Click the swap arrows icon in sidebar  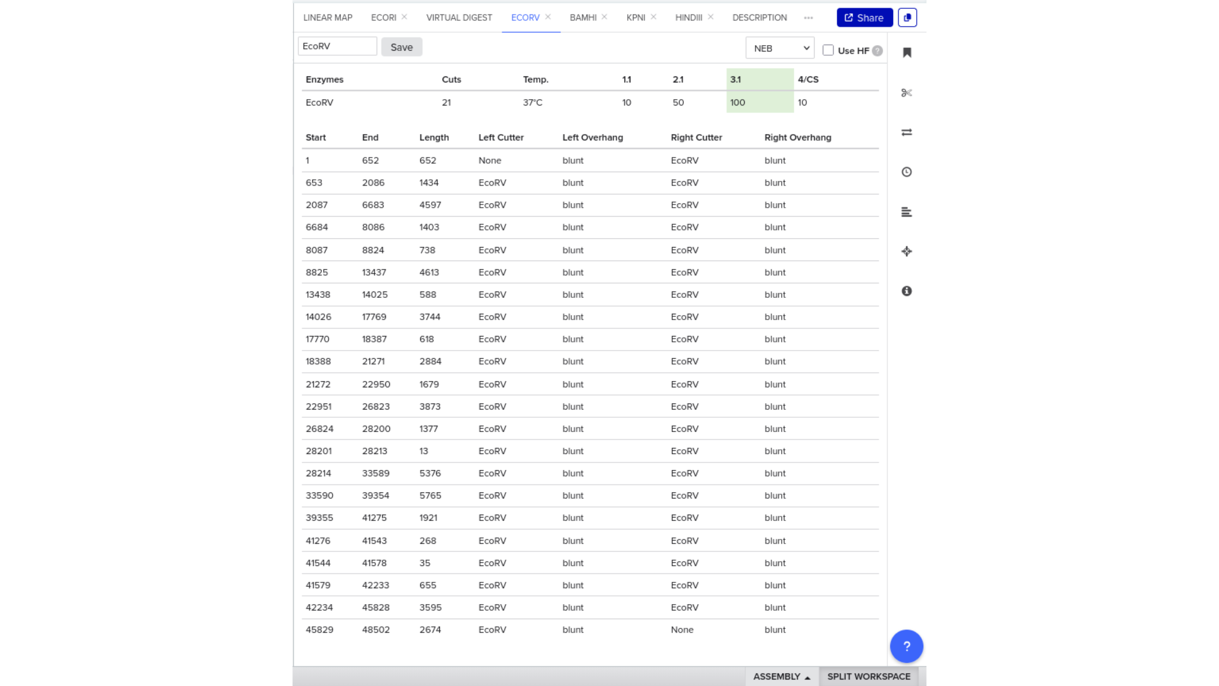(x=907, y=132)
